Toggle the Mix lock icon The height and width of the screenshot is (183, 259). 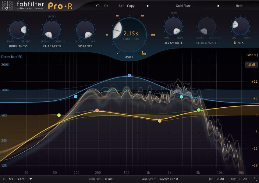pyautogui.click(x=235, y=43)
